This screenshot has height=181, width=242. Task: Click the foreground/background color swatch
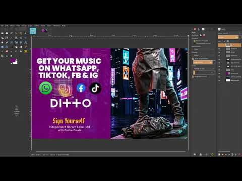tap(14, 61)
